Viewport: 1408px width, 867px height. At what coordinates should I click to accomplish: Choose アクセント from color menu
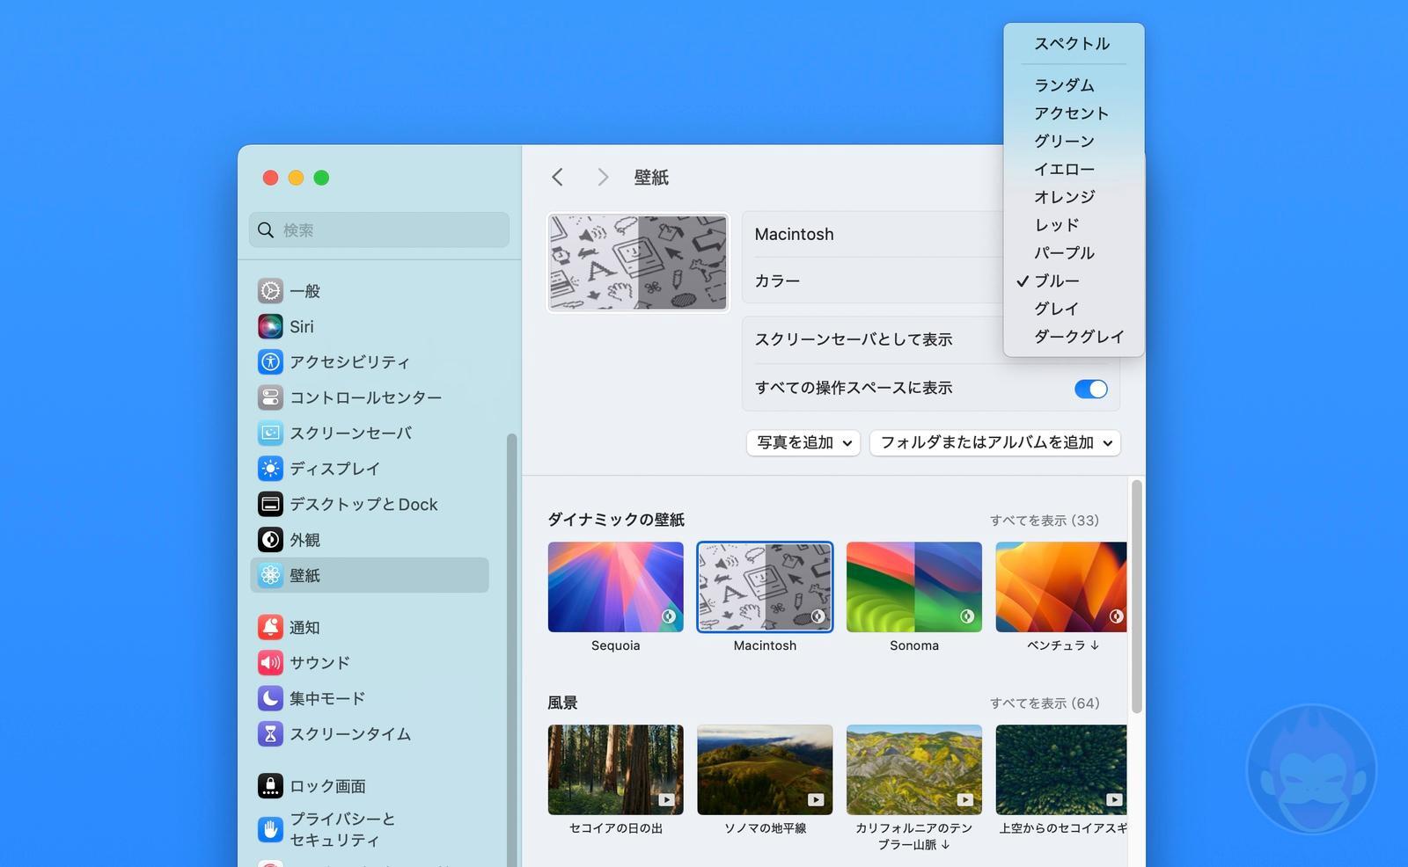click(1074, 113)
